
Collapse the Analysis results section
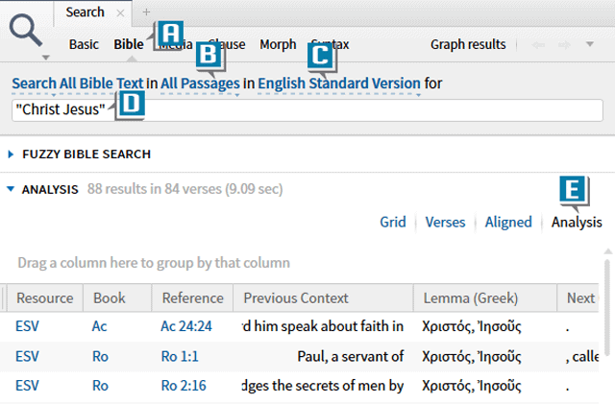point(12,190)
